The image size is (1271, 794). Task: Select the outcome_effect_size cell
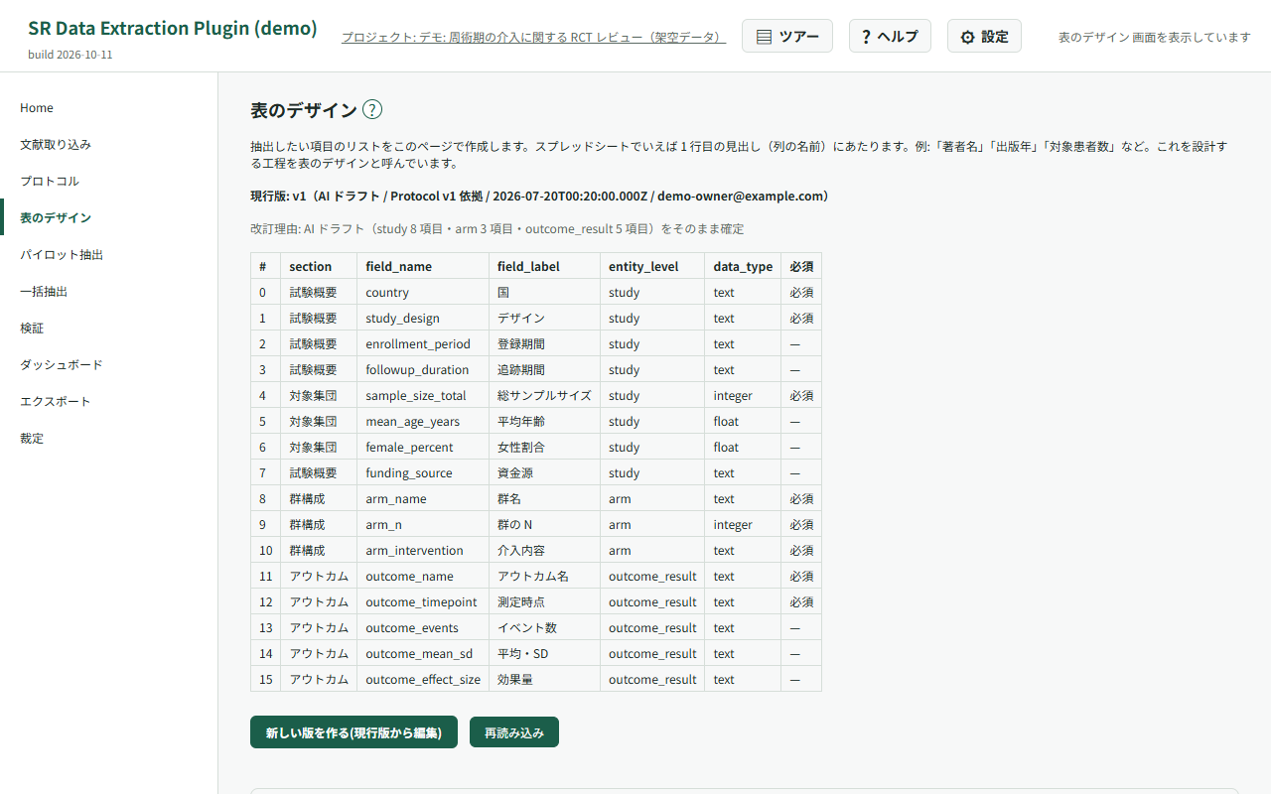coord(423,679)
